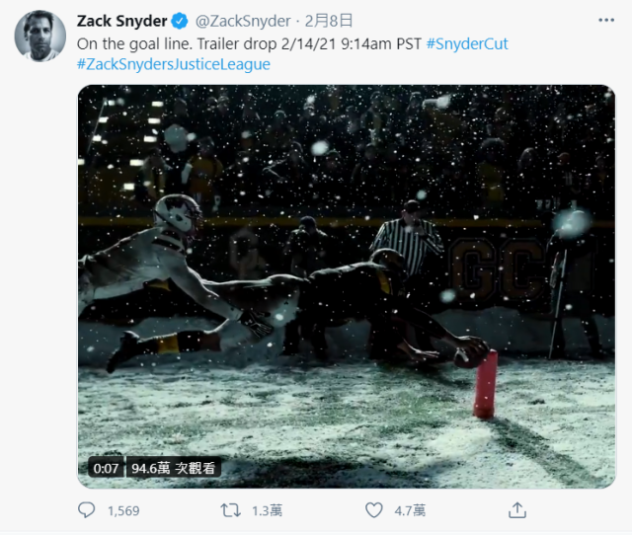Viewport: 632px width, 535px height.
Task: Click the 0:07 video duration badge
Action: pos(106,468)
